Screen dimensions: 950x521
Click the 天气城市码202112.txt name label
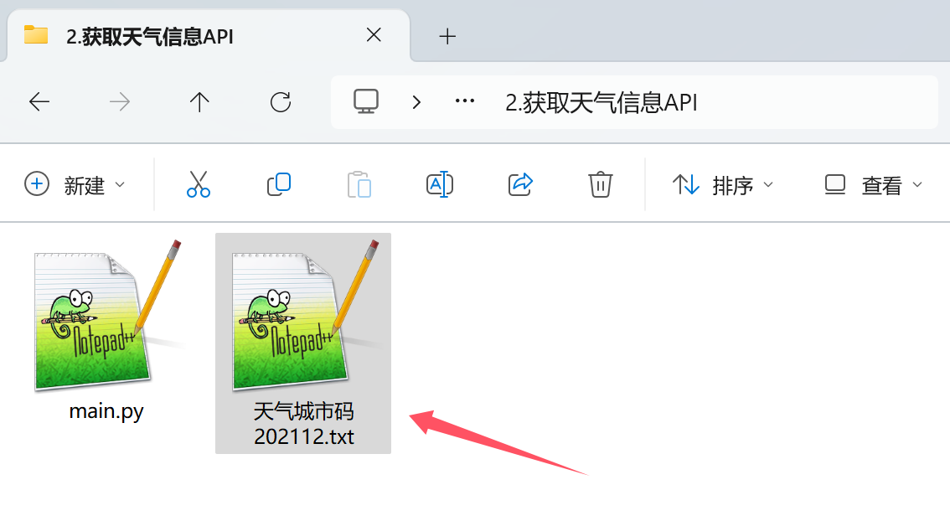(x=303, y=424)
